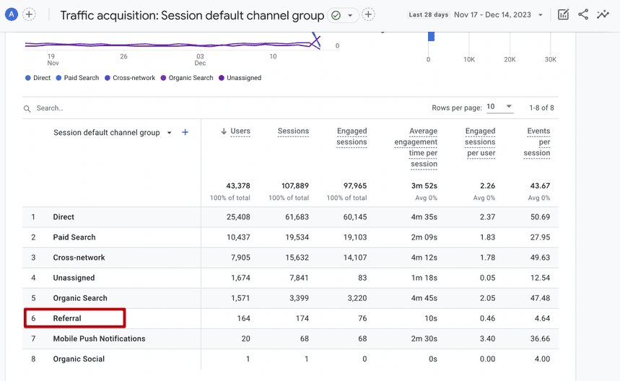620x381 pixels.
Task: Select the Organic Social row label
Action: pos(79,359)
